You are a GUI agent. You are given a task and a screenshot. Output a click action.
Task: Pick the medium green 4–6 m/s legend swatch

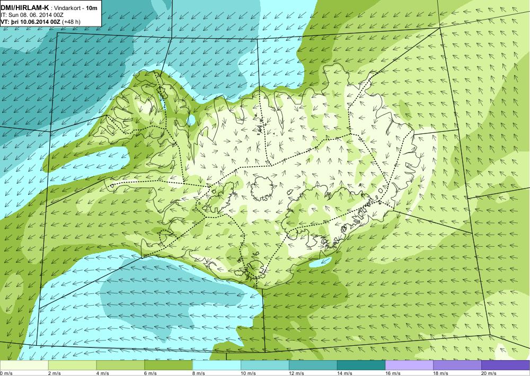120,365
